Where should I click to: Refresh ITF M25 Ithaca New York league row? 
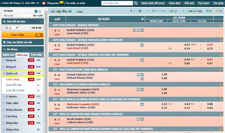[221, 70]
